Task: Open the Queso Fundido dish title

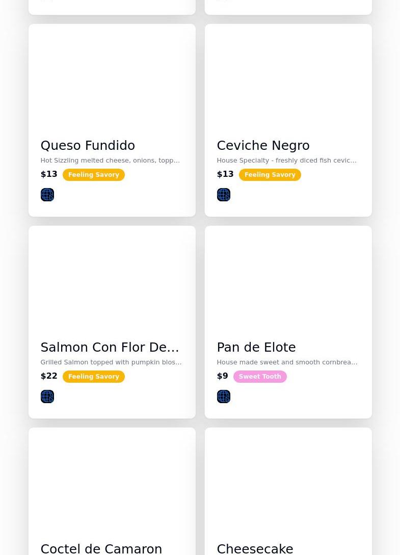Action: [x=88, y=146]
